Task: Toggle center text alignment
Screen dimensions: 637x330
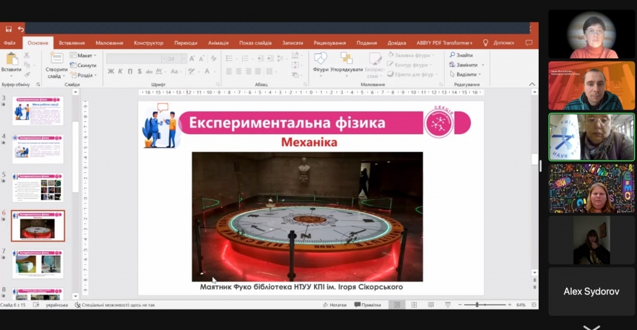Action: pos(239,71)
